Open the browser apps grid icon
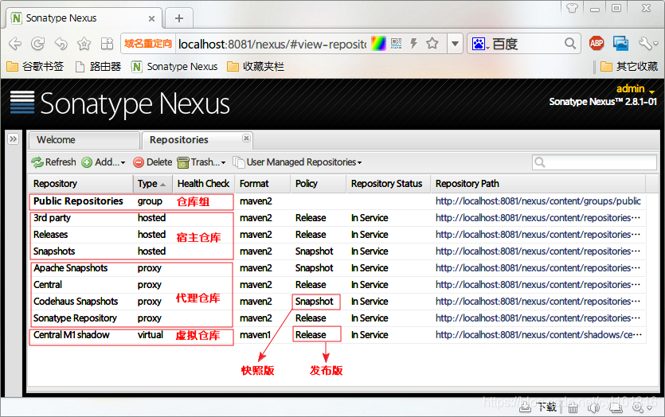This screenshot has width=665, height=417. pyautogui.click(x=107, y=43)
